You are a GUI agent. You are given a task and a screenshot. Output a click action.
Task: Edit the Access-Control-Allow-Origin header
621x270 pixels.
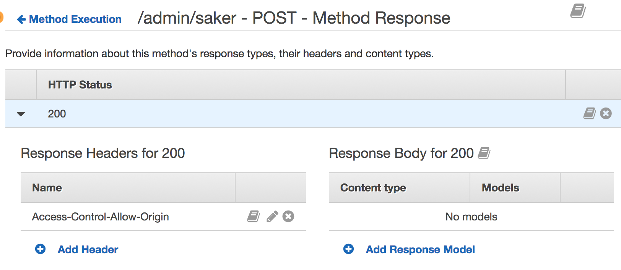[272, 216]
